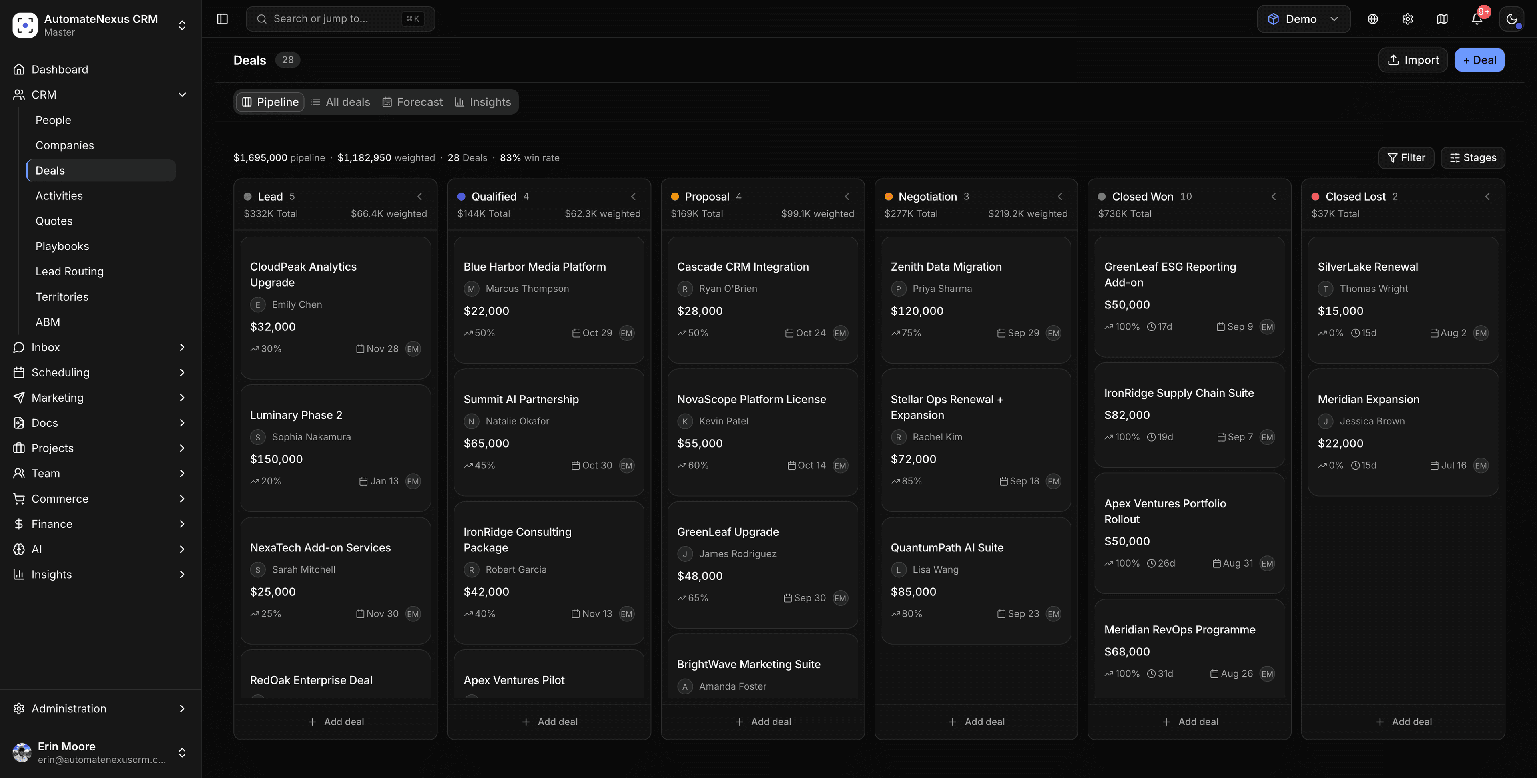Open the Filter button
Viewport: 1537px width, 778px height.
coord(1407,158)
